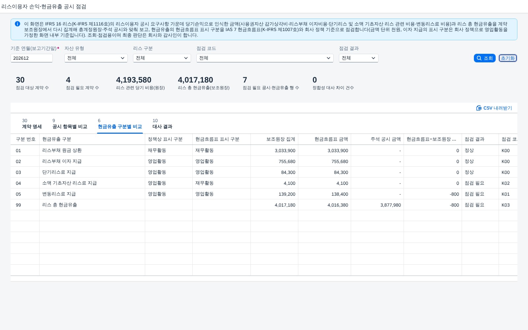This screenshot has height=330, width=528.
Task: Click the K02 점검 코드 cell
Action: [508, 183]
